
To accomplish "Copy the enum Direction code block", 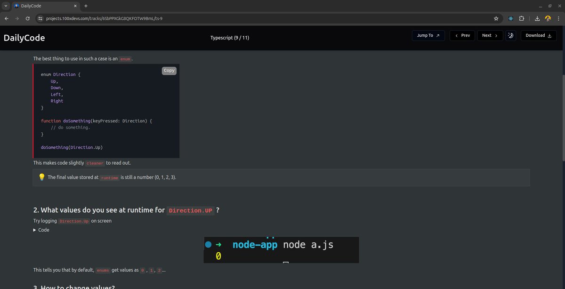I will coord(169,71).
